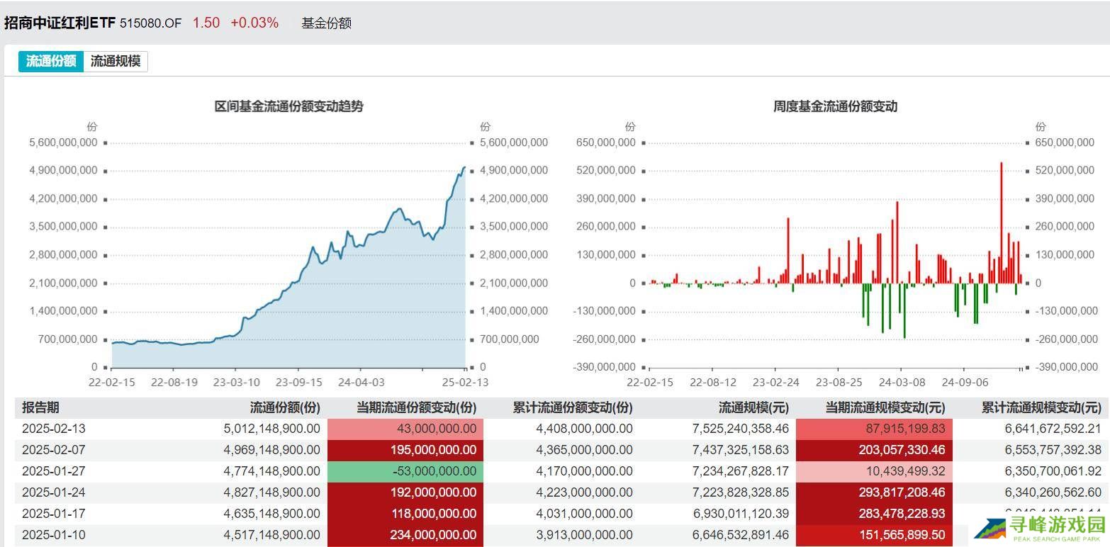Click the peak of the area trend line
1110x547 pixels.
point(464,168)
